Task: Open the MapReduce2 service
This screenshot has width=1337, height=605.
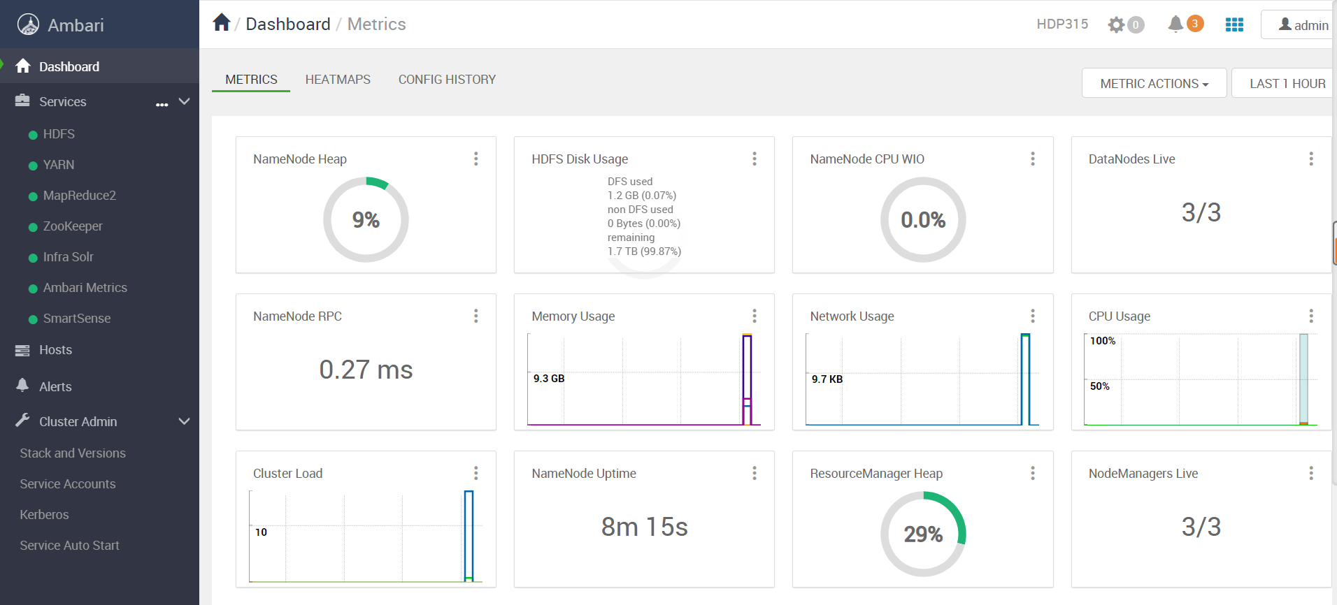Action: coord(79,196)
